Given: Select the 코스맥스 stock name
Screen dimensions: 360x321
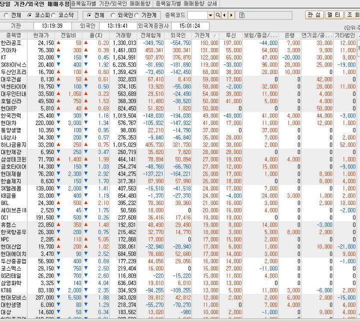Looking at the screenshot, I should pyautogui.click(x=11, y=268).
